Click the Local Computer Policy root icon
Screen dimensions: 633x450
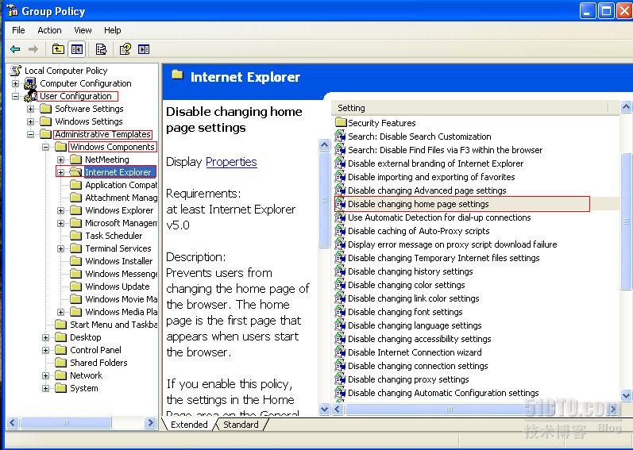coord(15,71)
